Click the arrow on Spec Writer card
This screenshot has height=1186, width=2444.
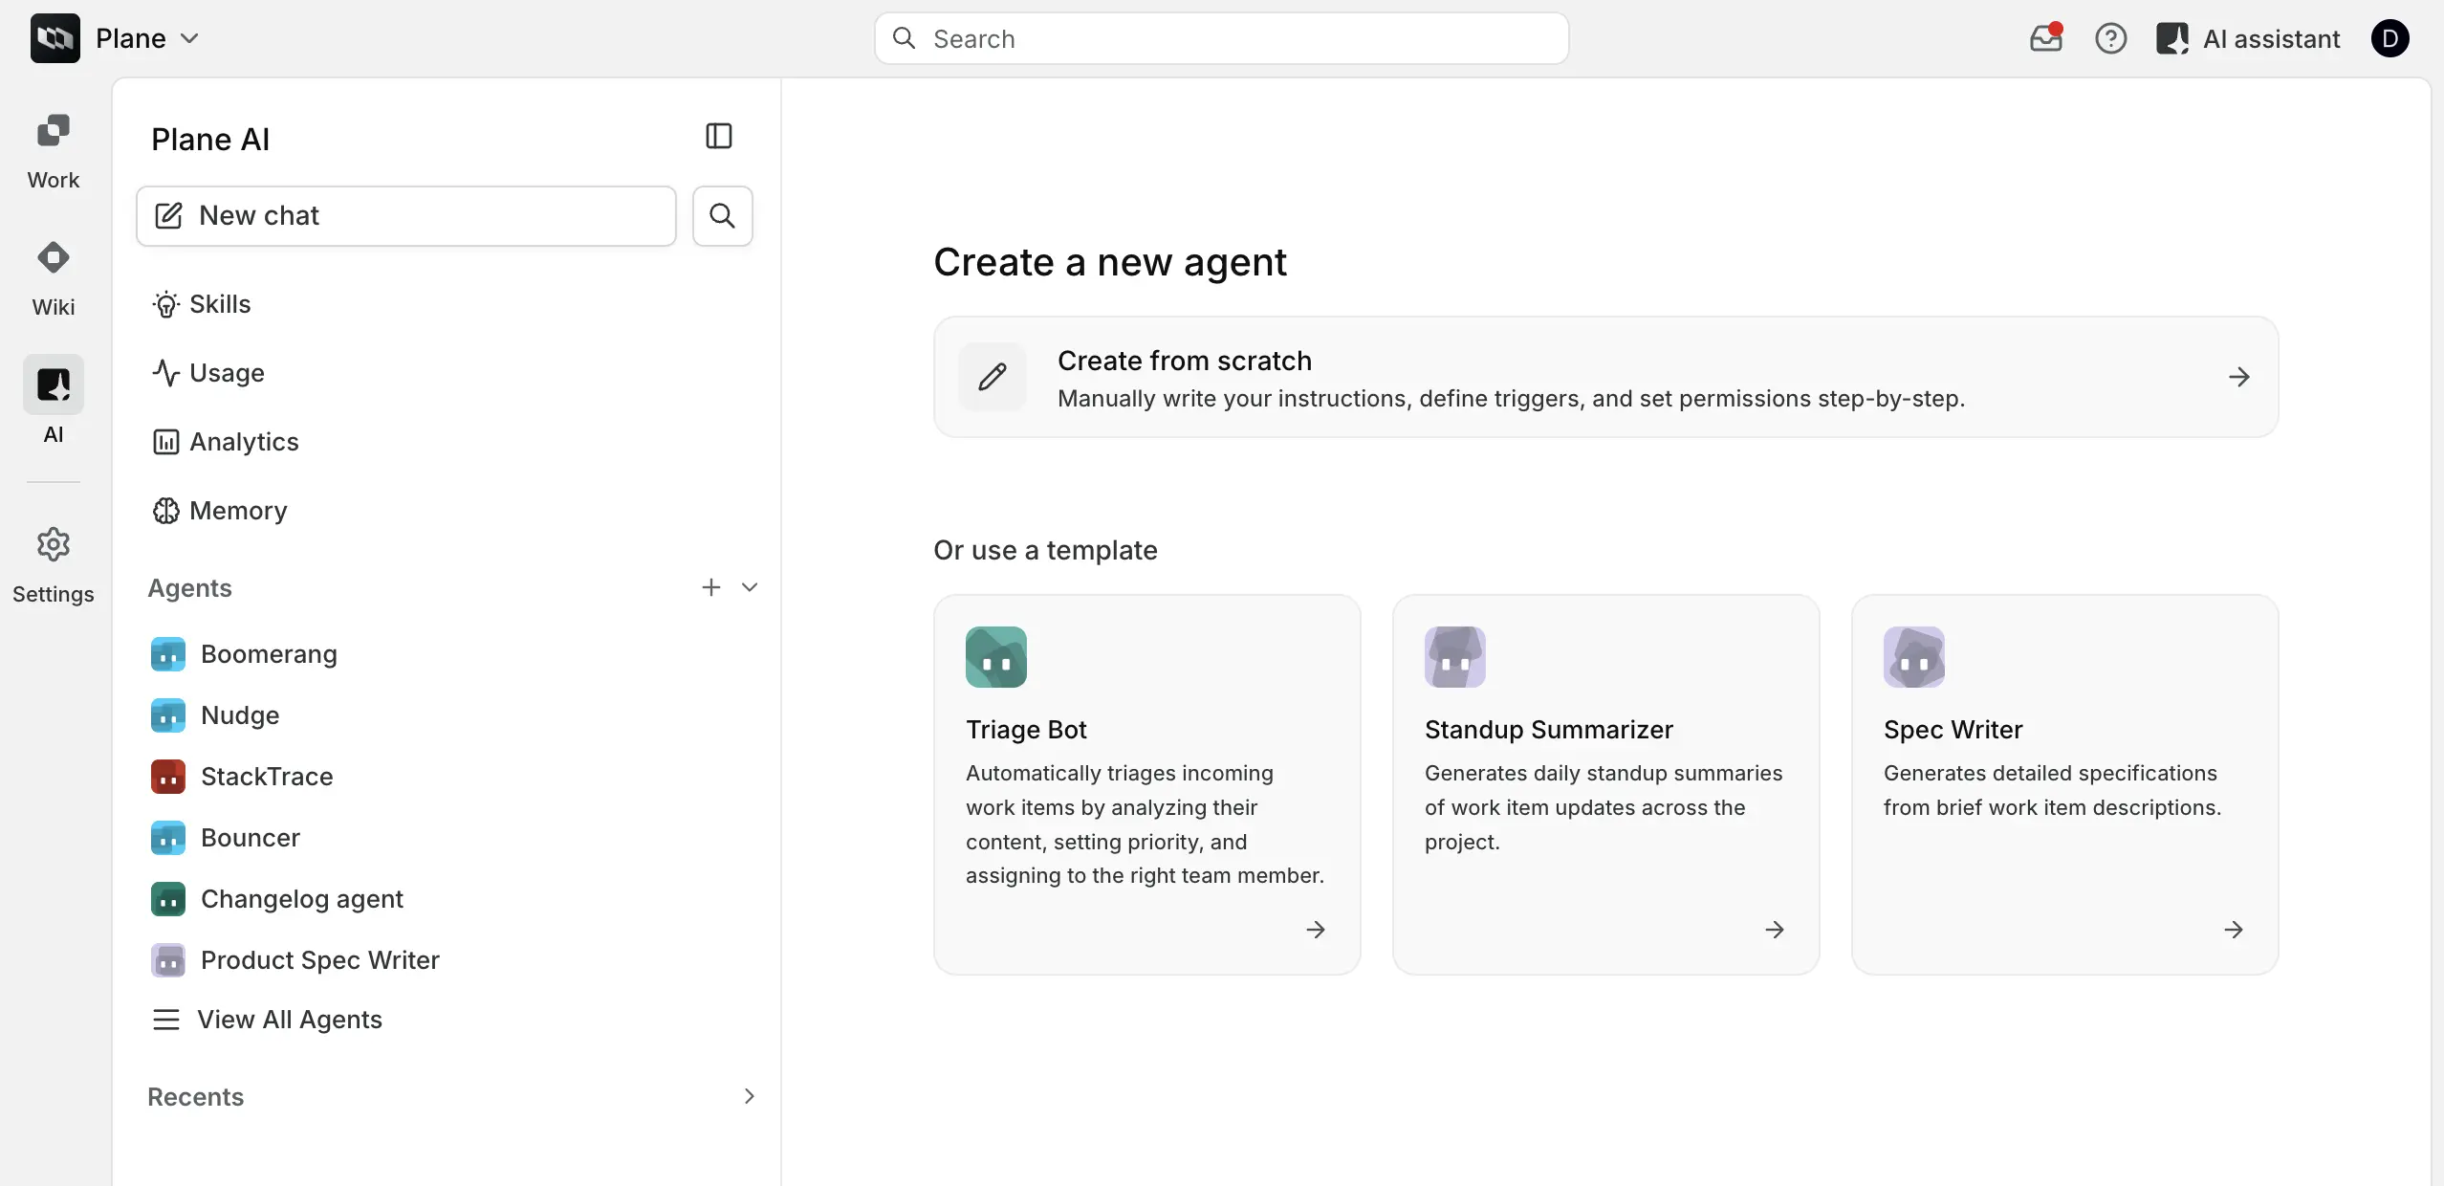tap(2233, 930)
